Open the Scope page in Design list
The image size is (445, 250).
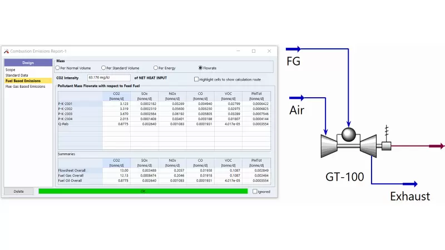click(x=11, y=70)
